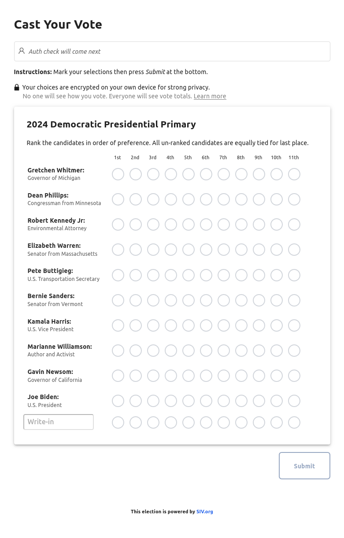344x538 pixels.
Task: Rank Gretchen Whitmer as 1st choice
Action: coord(118,174)
